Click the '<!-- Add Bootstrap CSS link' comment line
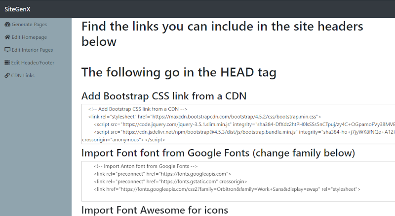395x216 pixels. (x=138, y=109)
